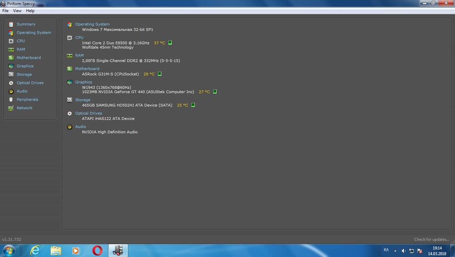The width and height of the screenshot is (455, 257).
Task: Click the RAM stick icon in summary panel
Action: coord(70,56)
